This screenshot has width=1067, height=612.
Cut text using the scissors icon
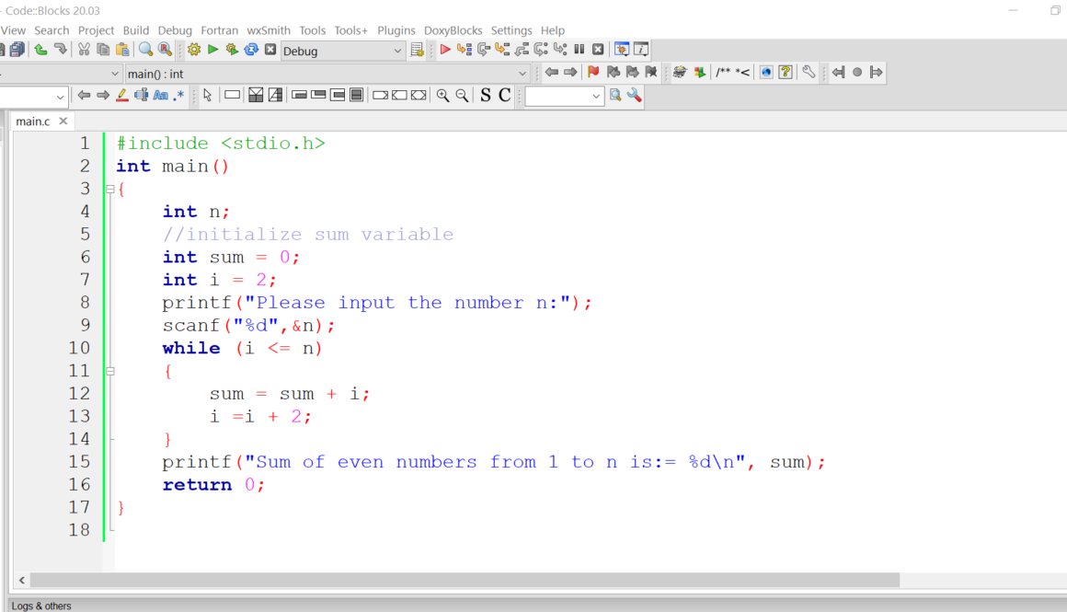click(x=84, y=51)
